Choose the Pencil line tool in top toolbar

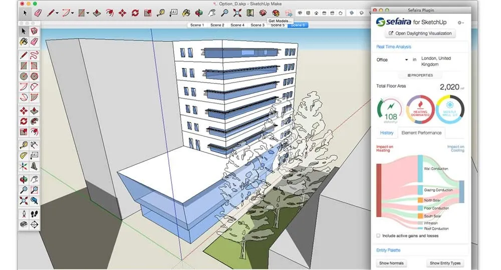(x=51, y=13)
